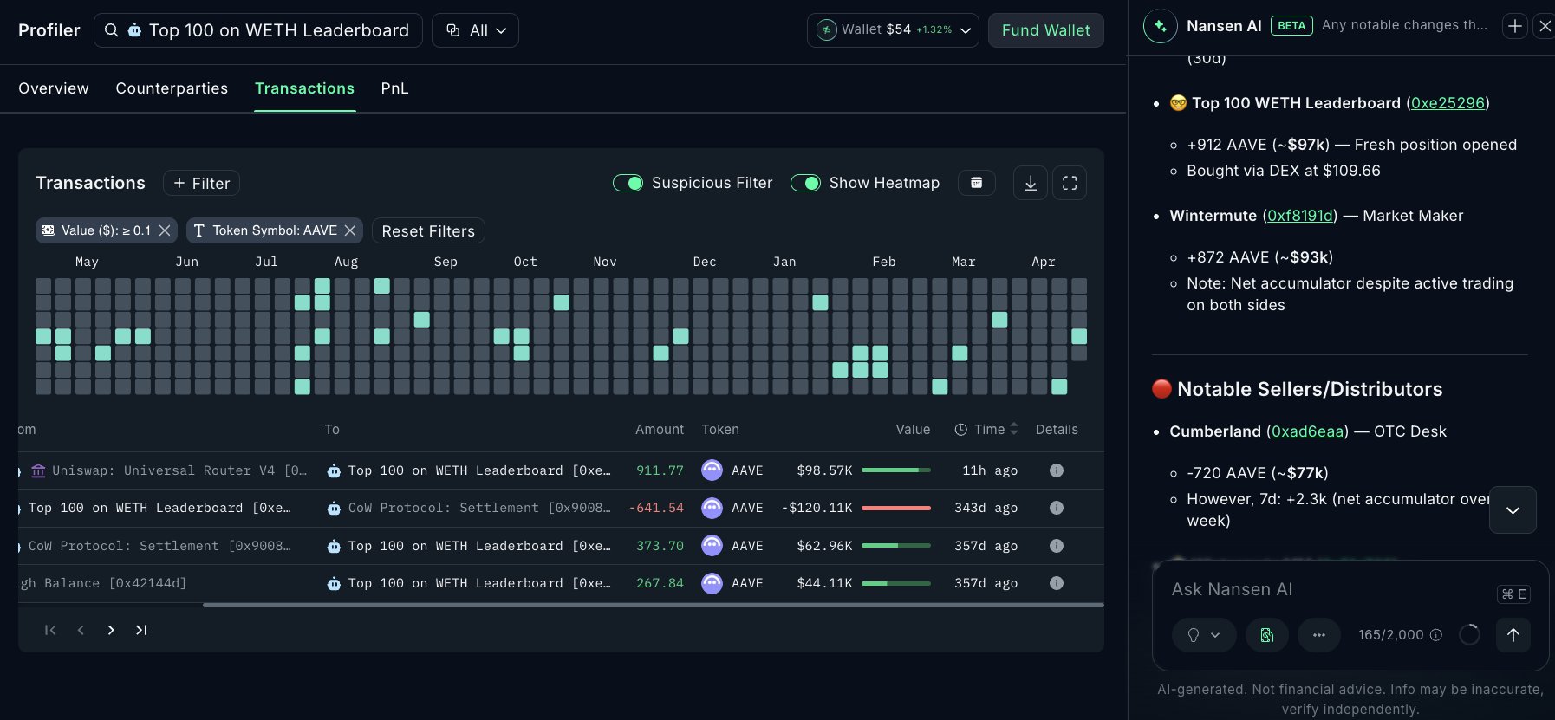1555x720 pixels.
Task: Open the calendar date picker icon
Action: [x=976, y=183]
